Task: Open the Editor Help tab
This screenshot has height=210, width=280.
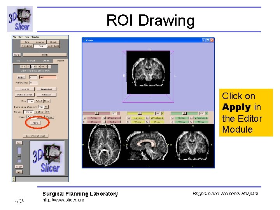Action: (18, 61)
